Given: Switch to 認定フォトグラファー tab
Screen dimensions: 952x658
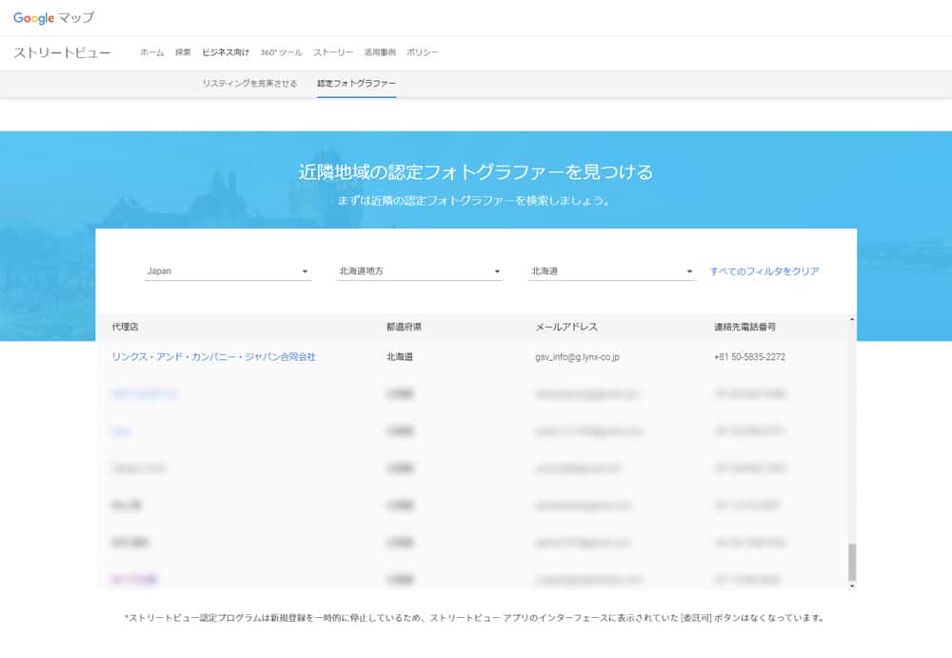Looking at the screenshot, I should 356,83.
